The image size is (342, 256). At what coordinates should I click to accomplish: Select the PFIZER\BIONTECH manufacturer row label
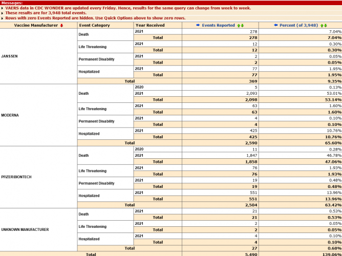(16, 177)
